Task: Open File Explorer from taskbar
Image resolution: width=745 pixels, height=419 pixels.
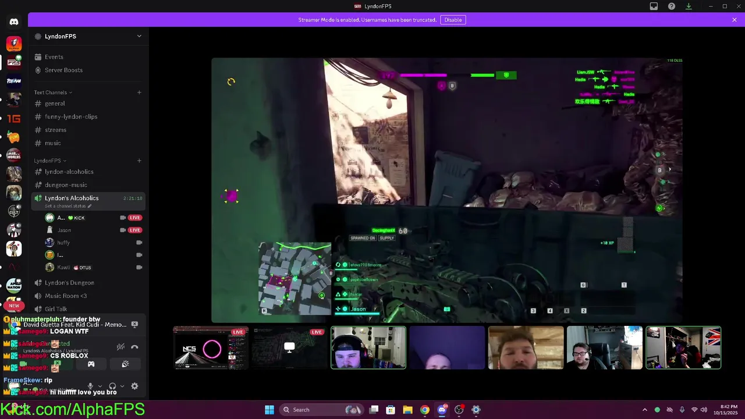Action: [x=407, y=410]
